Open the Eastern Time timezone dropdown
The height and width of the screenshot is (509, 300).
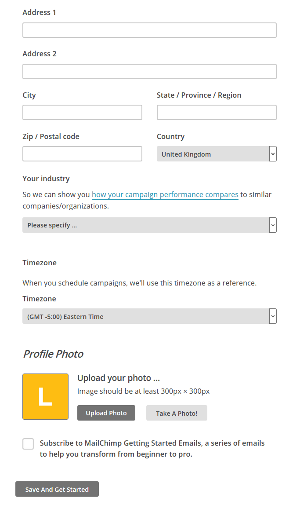tap(149, 316)
